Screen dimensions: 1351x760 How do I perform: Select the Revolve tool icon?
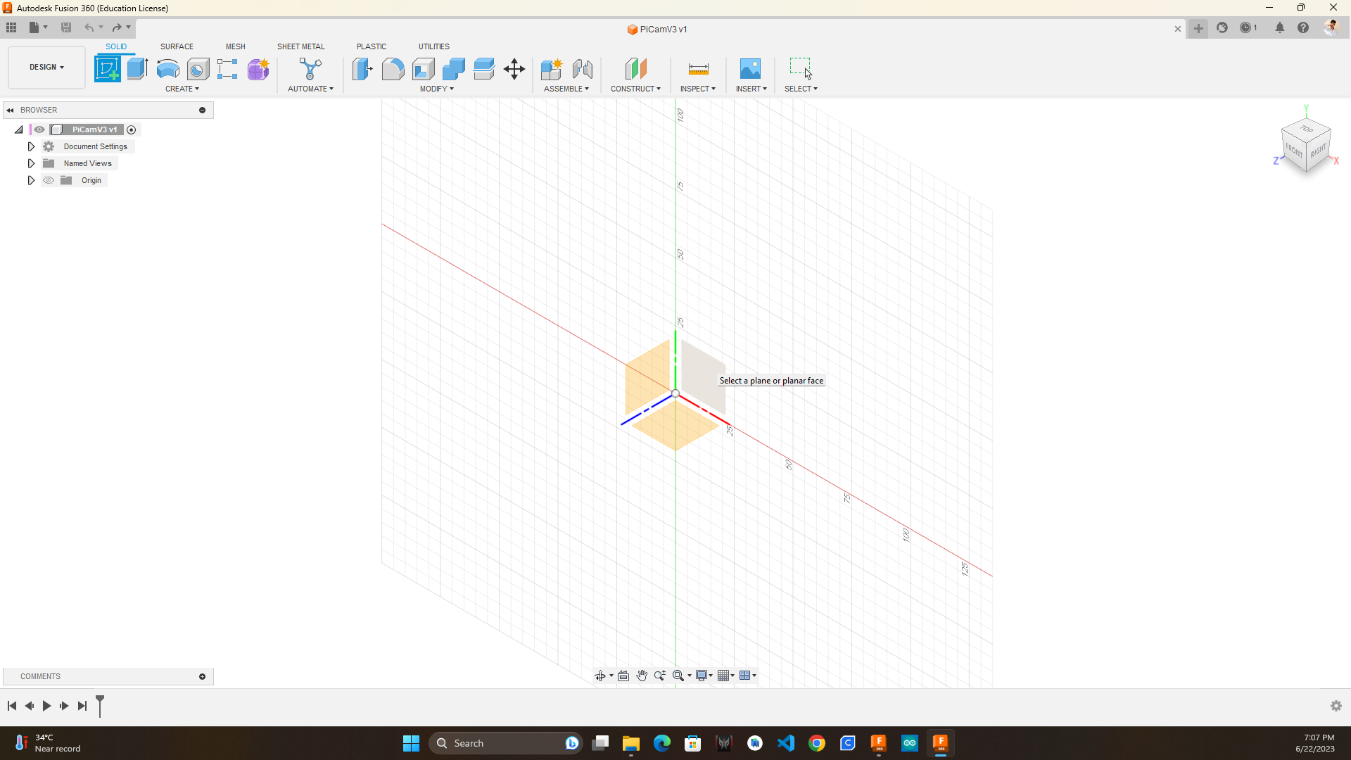167,69
